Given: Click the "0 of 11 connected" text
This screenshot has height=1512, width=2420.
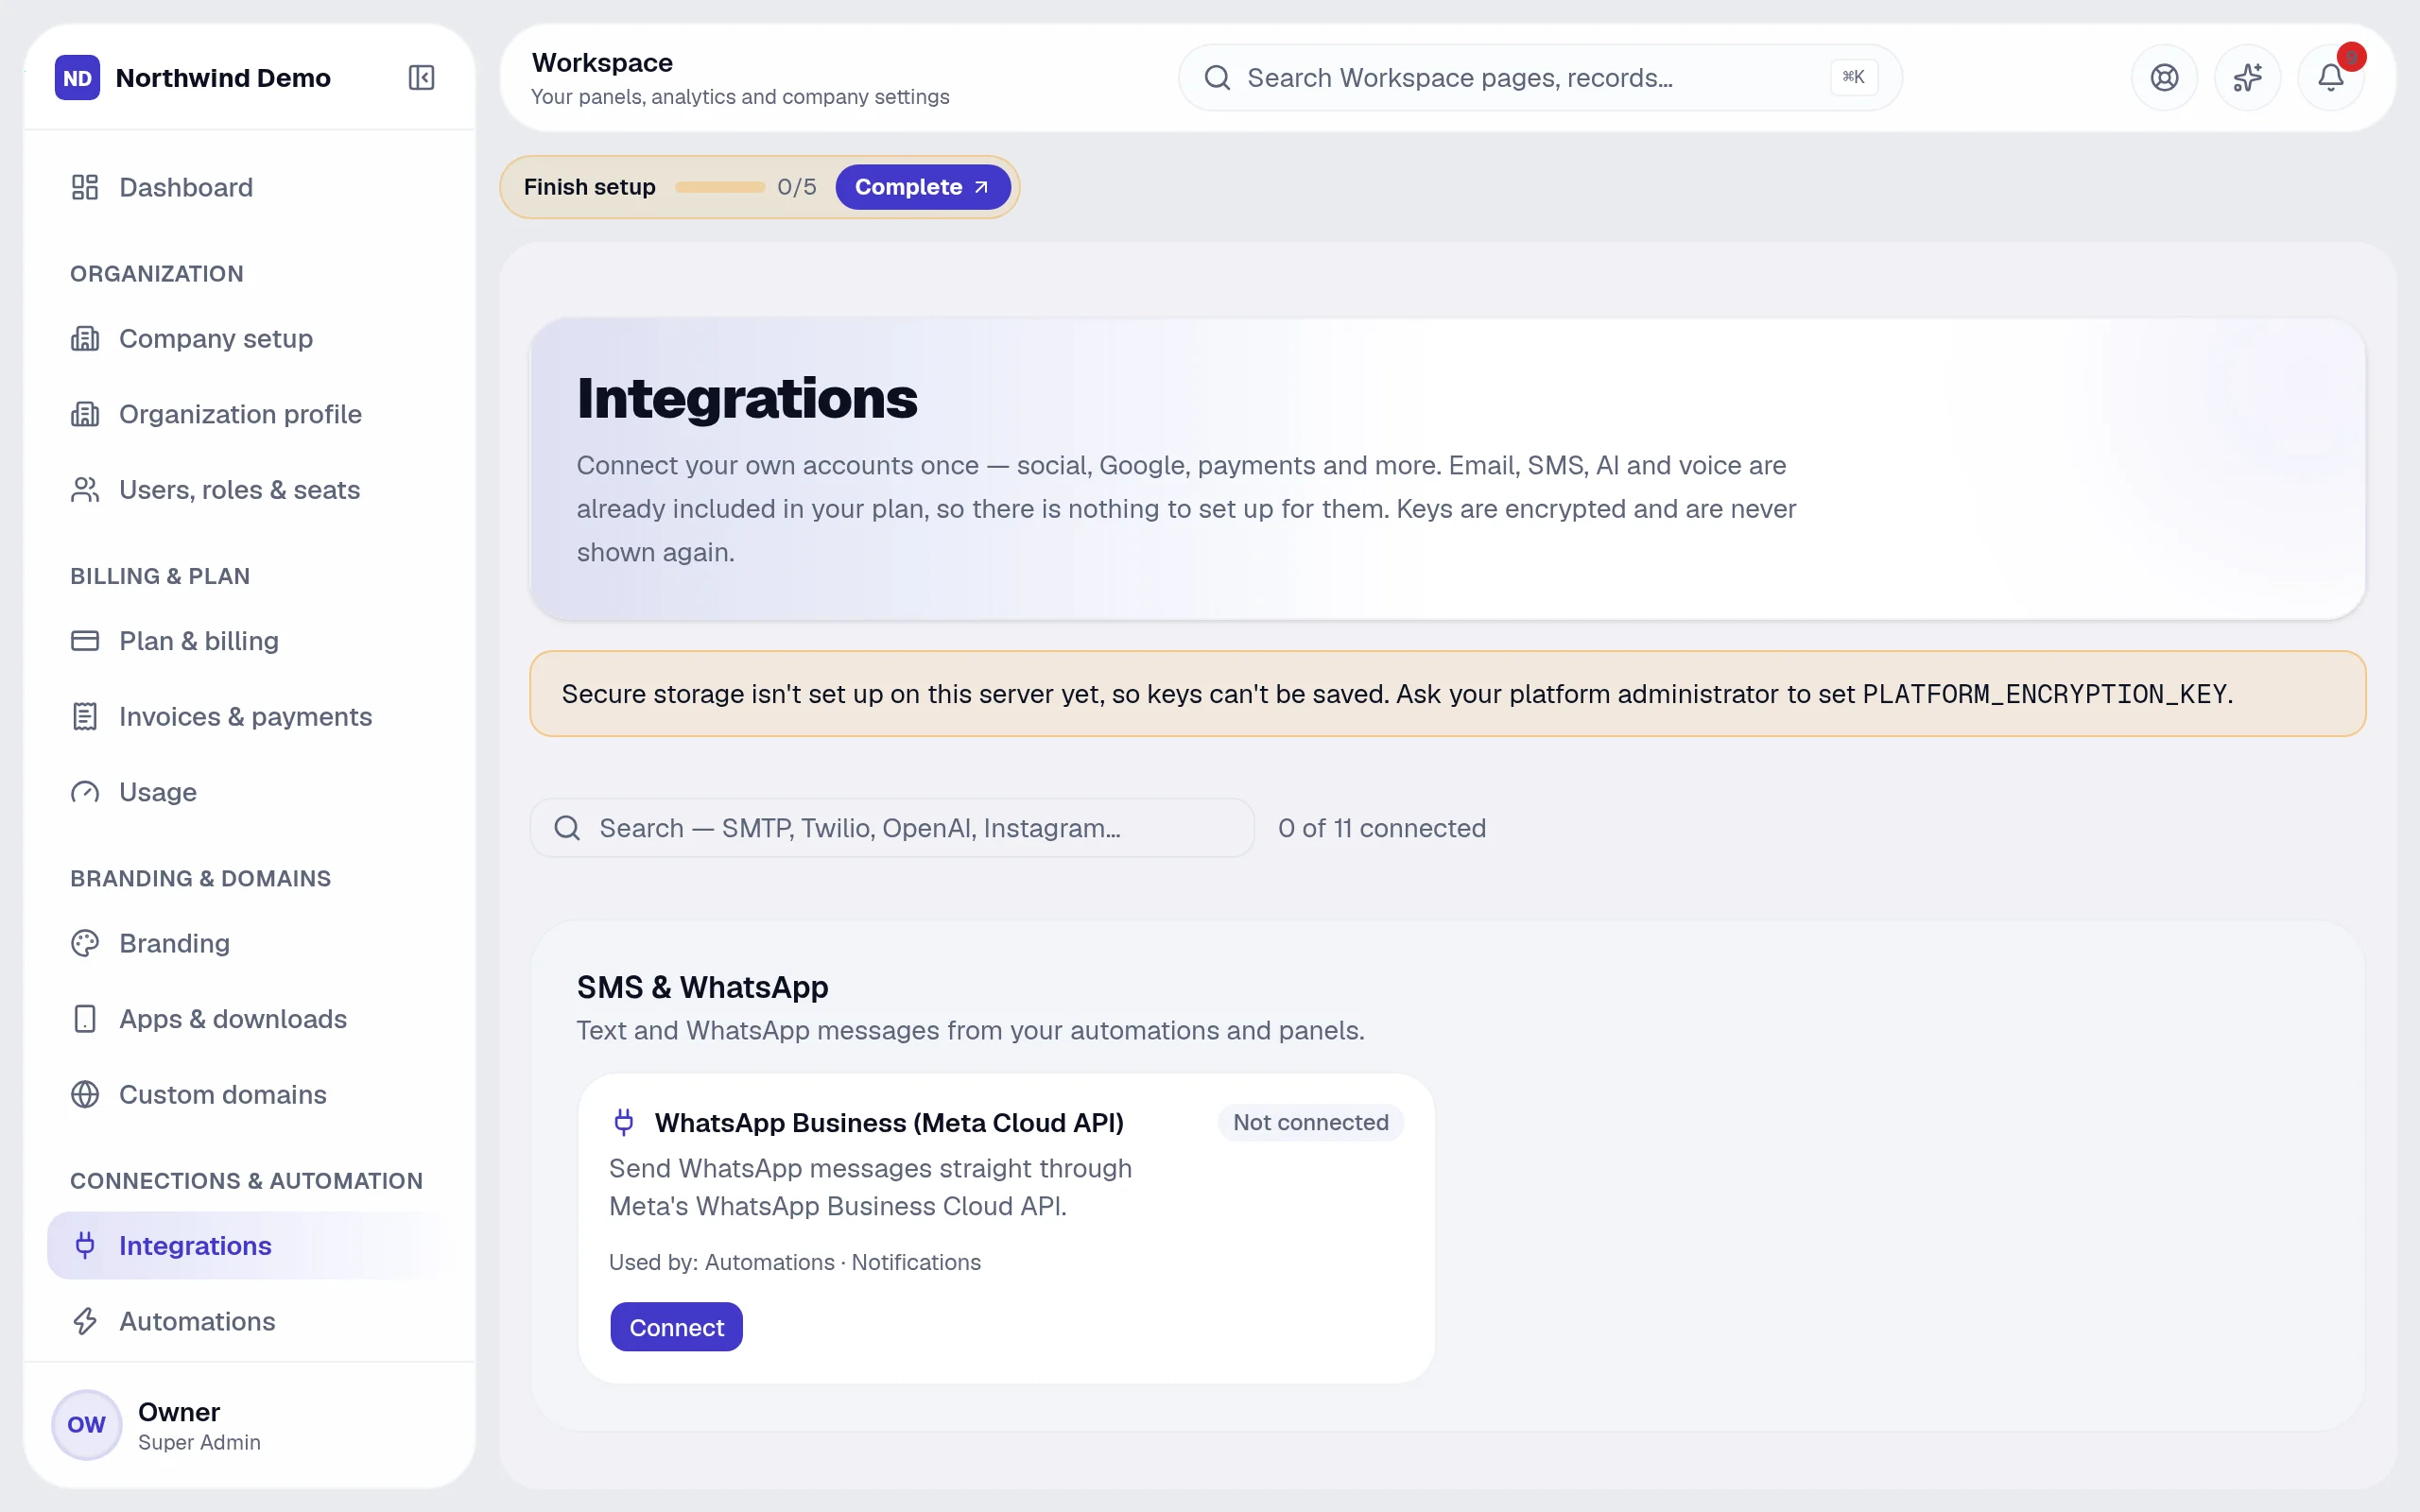Looking at the screenshot, I should click(x=1381, y=828).
